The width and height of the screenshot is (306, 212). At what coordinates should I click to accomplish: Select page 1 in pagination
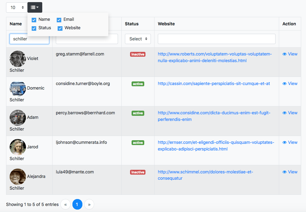click(77, 204)
